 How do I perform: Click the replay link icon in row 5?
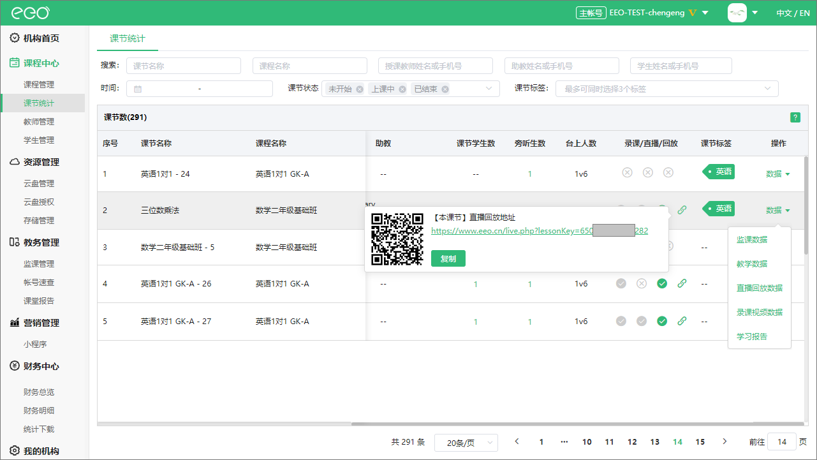click(682, 322)
